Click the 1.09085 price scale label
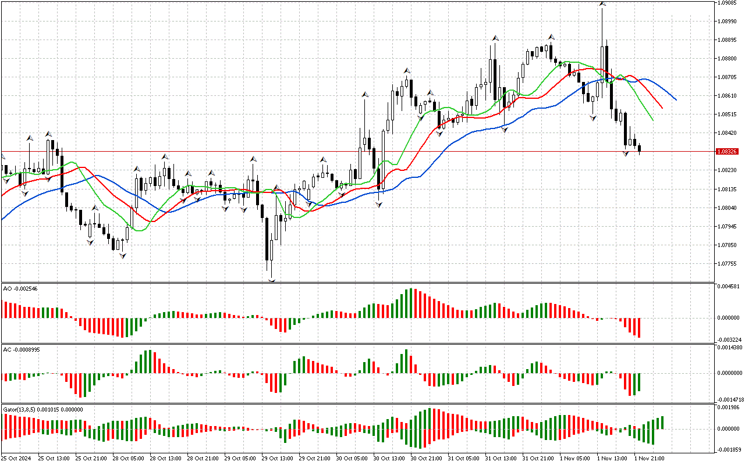Image resolution: width=745 pixels, height=465 pixels. [x=728, y=3]
